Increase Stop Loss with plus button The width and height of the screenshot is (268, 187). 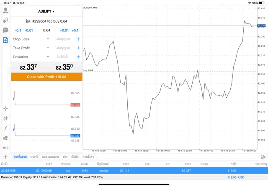point(78,39)
